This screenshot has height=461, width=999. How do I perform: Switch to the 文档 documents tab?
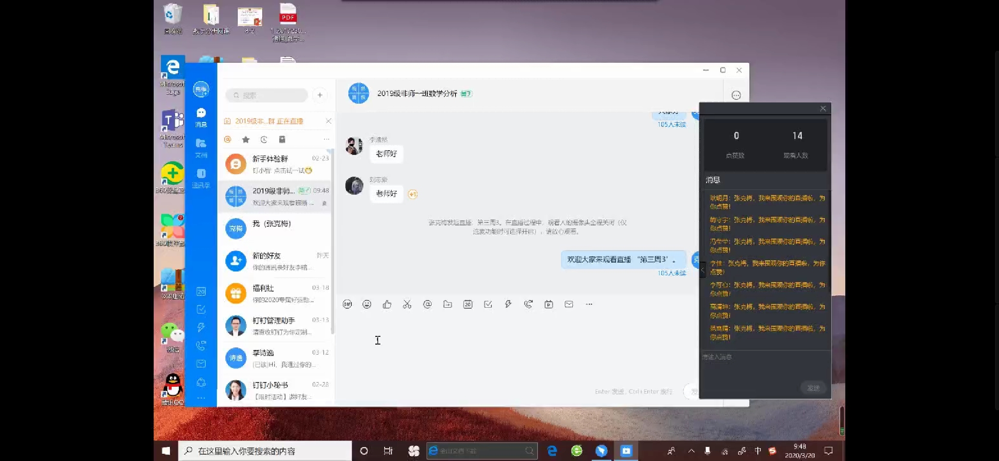click(x=201, y=148)
